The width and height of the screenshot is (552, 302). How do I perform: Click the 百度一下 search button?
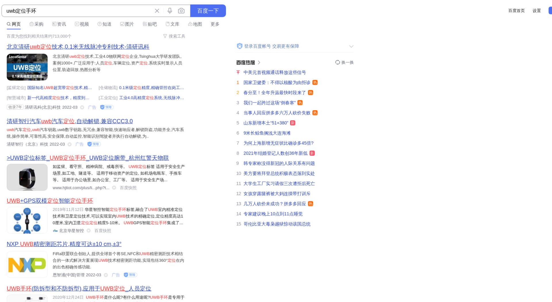tap(208, 11)
